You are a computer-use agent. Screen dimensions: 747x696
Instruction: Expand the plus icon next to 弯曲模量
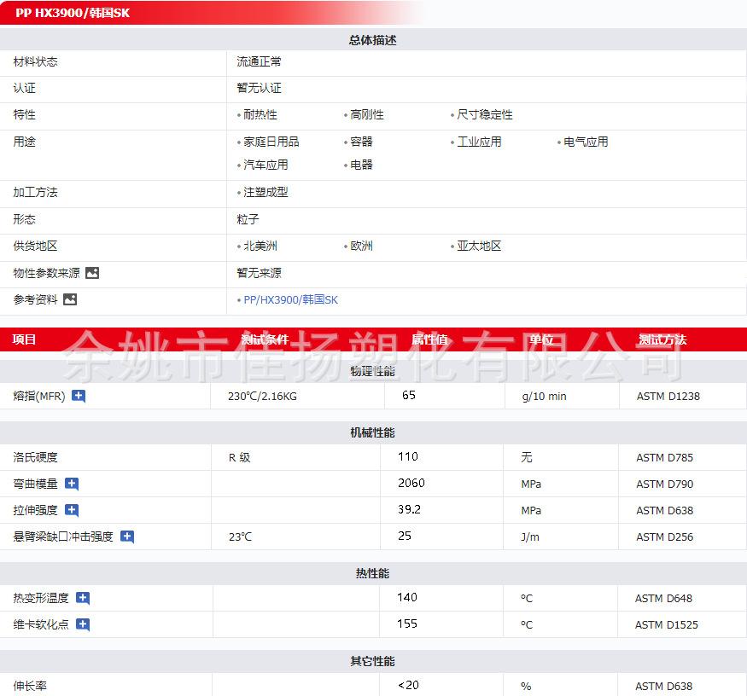coord(72,484)
